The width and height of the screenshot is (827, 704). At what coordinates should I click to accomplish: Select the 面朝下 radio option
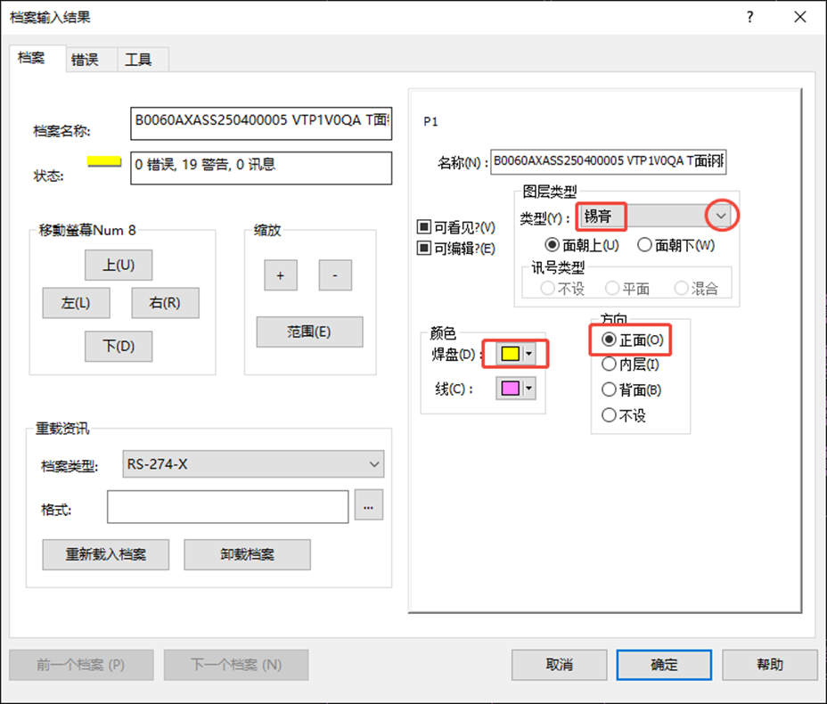[x=645, y=244]
